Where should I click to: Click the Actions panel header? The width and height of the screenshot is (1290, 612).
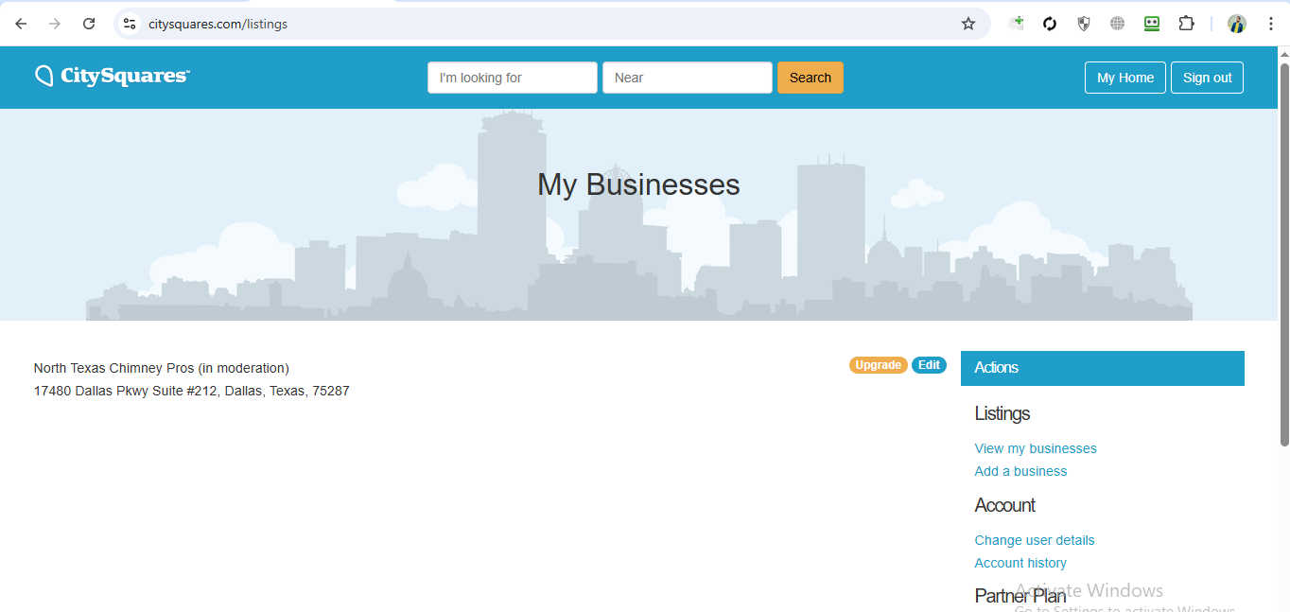(x=1103, y=368)
